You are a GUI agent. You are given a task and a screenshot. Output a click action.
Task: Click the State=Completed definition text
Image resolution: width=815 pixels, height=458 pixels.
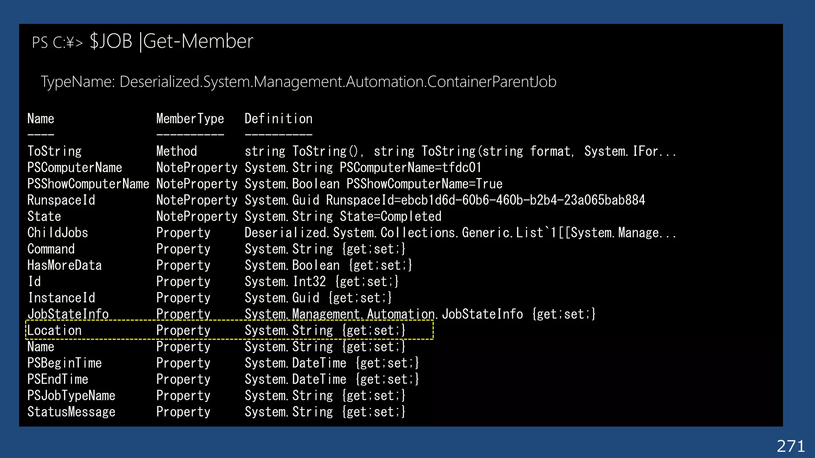(x=390, y=217)
